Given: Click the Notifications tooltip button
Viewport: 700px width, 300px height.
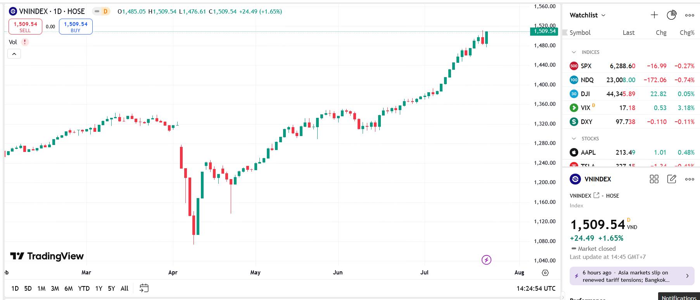Looking at the screenshot, I should tap(679, 297).
